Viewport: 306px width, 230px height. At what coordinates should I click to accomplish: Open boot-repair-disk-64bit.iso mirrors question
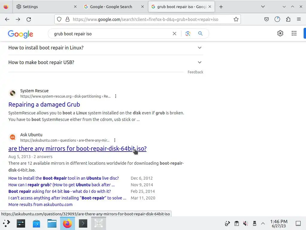[77, 149]
